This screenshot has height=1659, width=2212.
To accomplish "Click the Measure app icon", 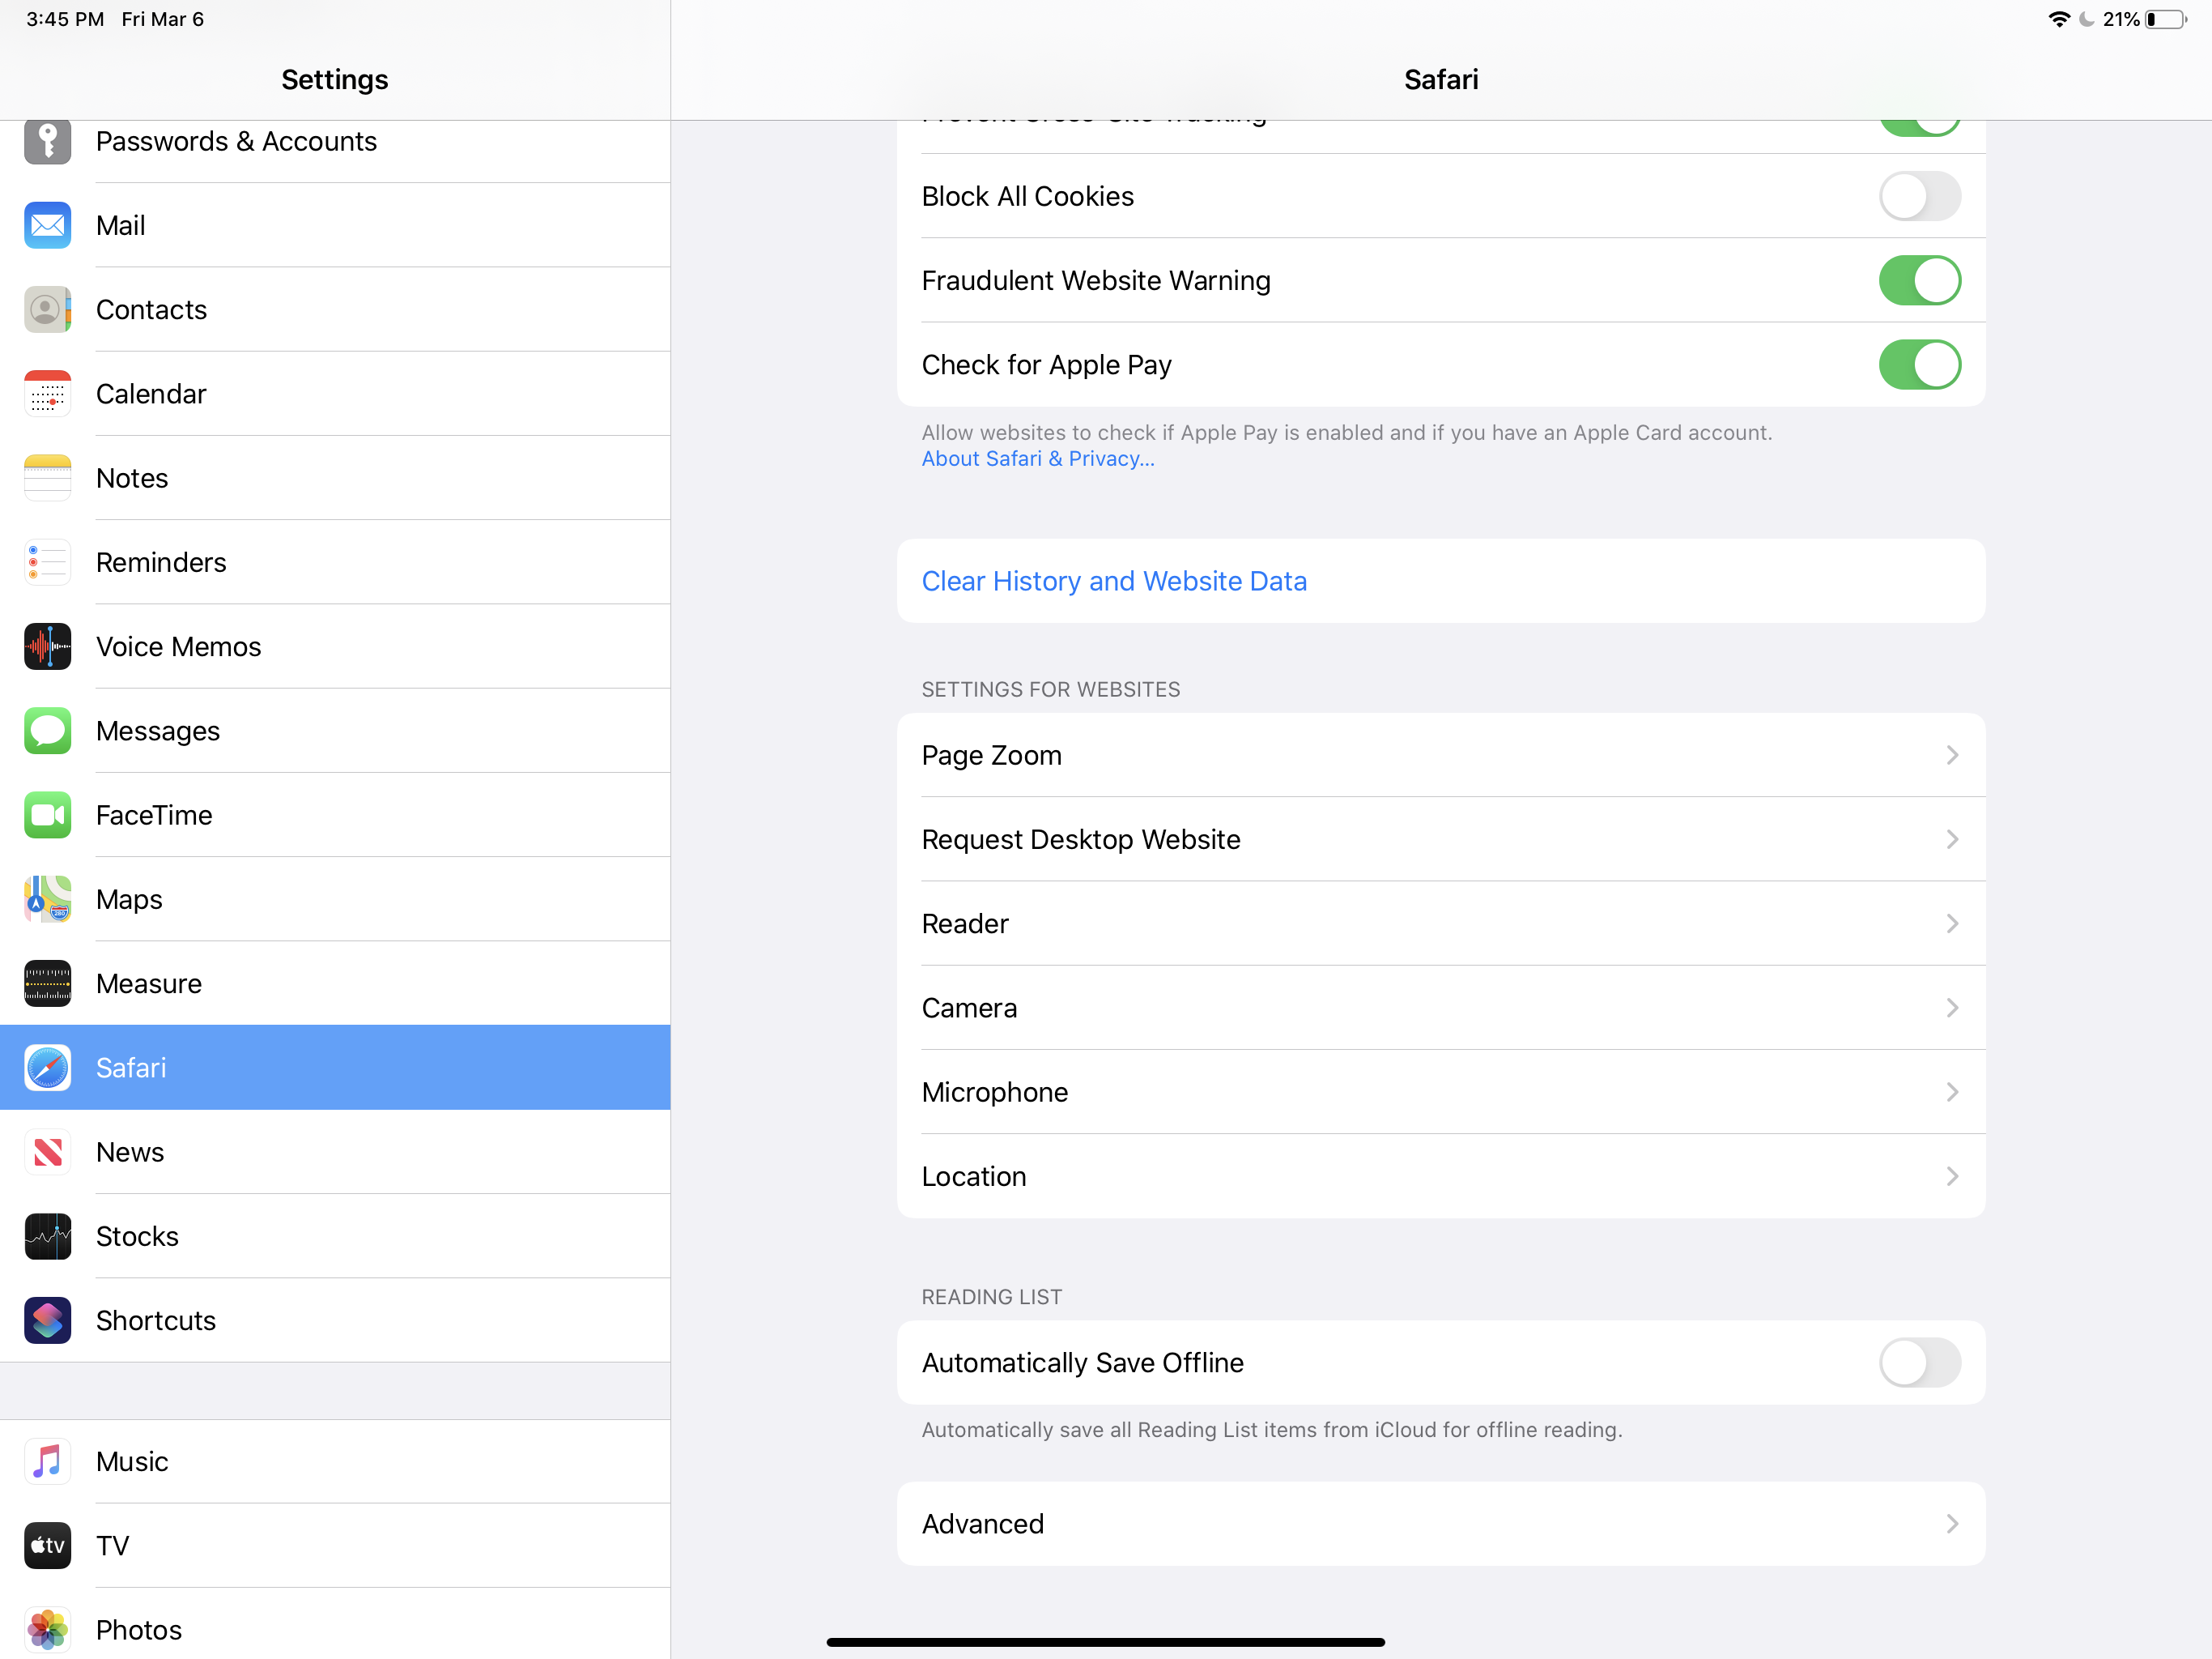I will [x=47, y=983].
